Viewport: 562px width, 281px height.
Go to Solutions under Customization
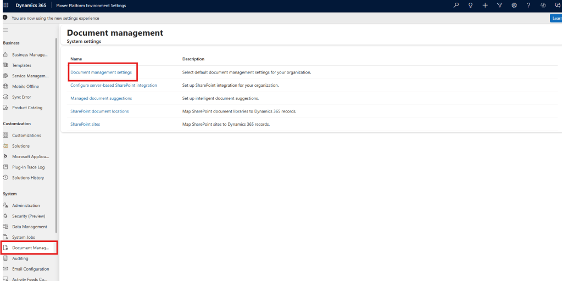(21, 146)
